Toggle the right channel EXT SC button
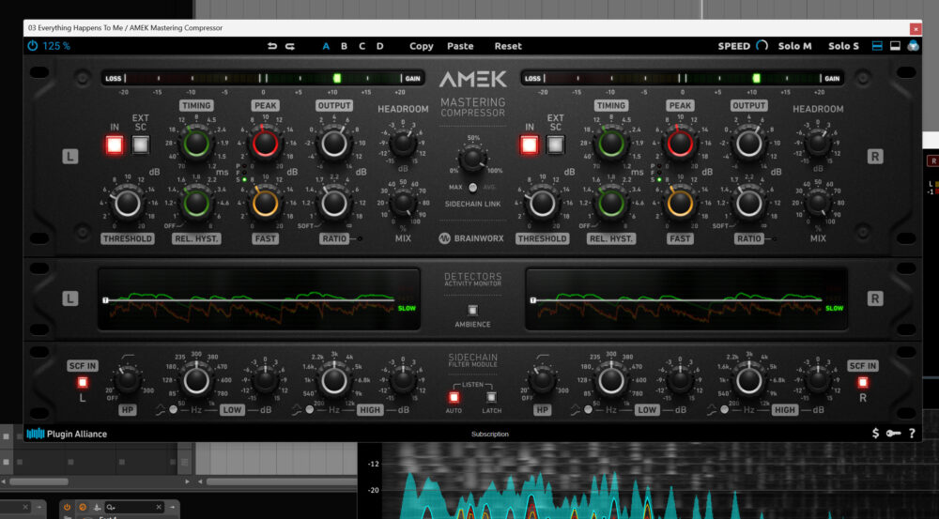The height and width of the screenshot is (519, 939). [x=555, y=145]
